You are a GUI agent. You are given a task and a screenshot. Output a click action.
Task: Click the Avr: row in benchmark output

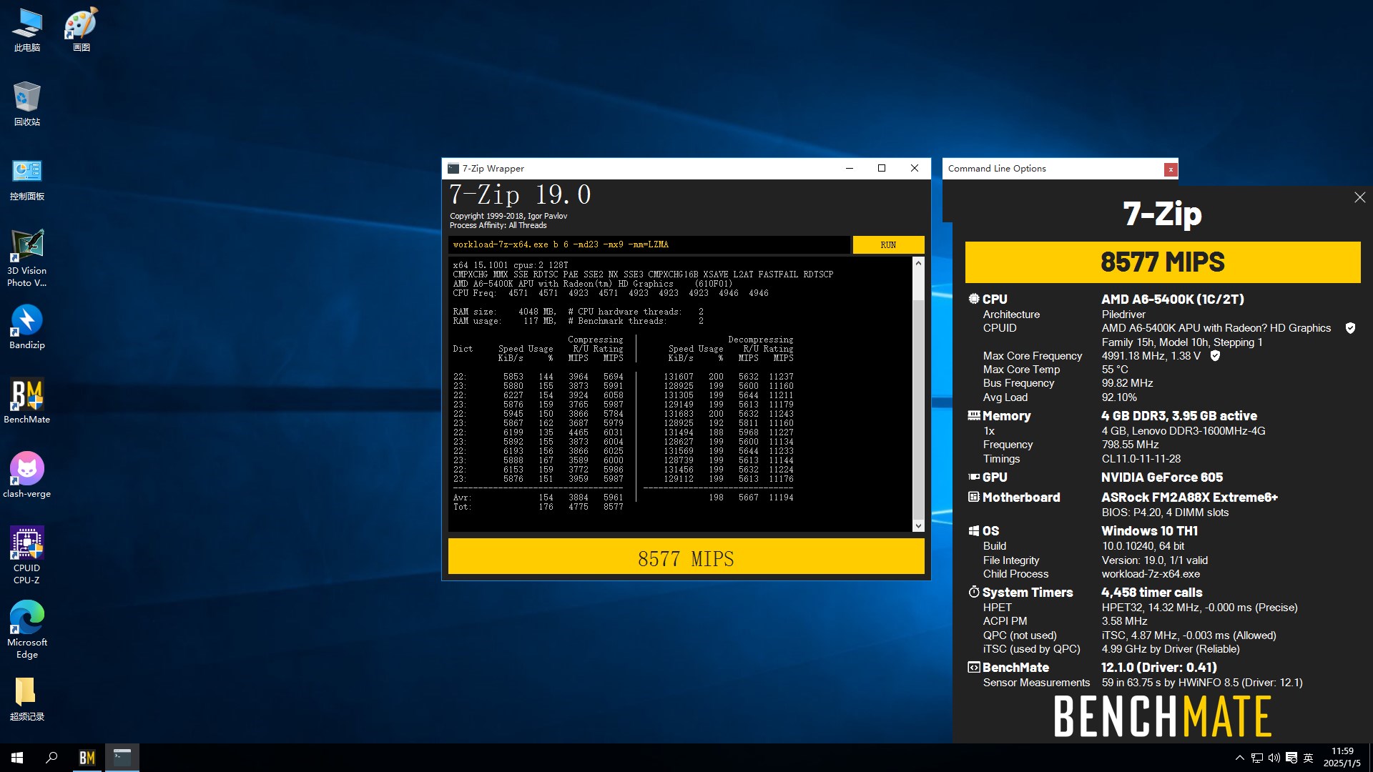click(623, 498)
